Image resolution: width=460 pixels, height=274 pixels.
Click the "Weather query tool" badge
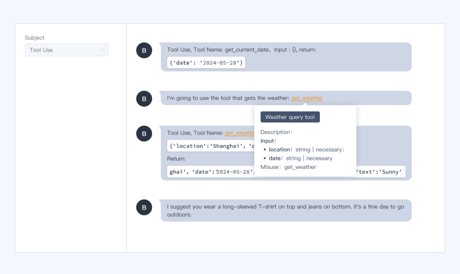(290, 117)
